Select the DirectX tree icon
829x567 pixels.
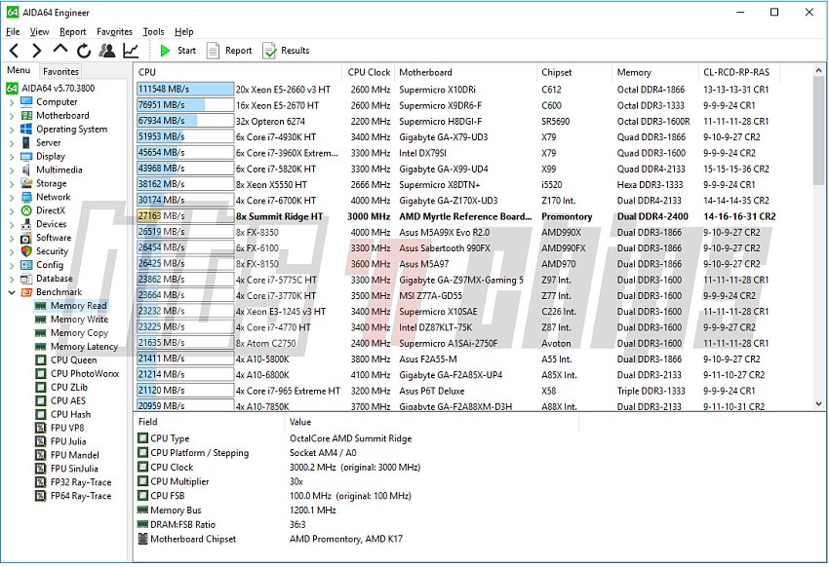tap(26, 210)
